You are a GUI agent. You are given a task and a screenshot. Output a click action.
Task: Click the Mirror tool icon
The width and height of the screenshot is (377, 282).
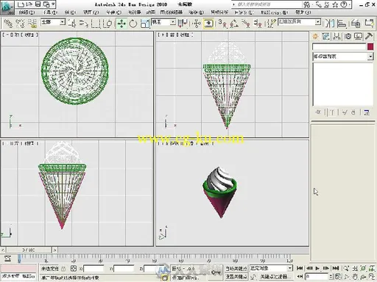tap(330, 23)
